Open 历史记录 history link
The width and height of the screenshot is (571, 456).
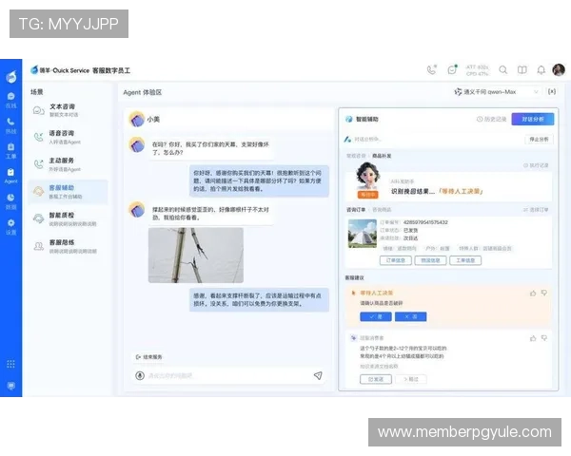click(492, 119)
